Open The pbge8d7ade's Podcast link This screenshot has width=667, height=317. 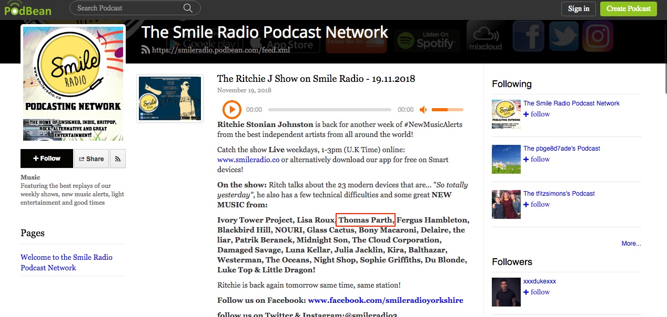[x=562, y=149]
